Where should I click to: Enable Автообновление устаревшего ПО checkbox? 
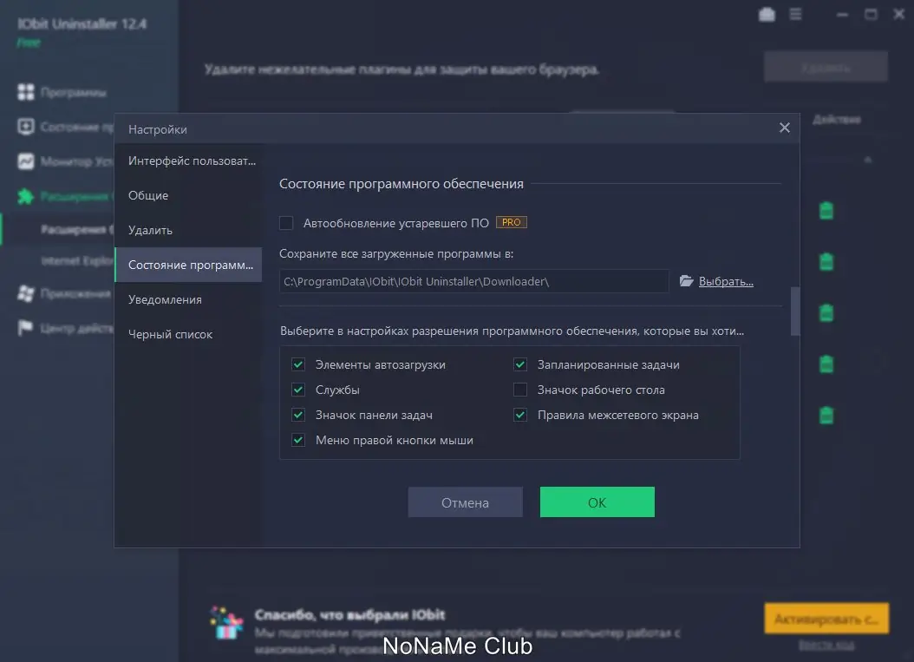(x=286, y=223)
